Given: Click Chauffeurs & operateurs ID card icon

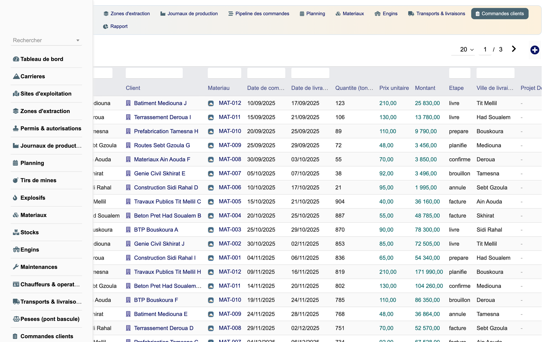Looking at the screenshot, I should pyautogui.click(x=16, y=284).
